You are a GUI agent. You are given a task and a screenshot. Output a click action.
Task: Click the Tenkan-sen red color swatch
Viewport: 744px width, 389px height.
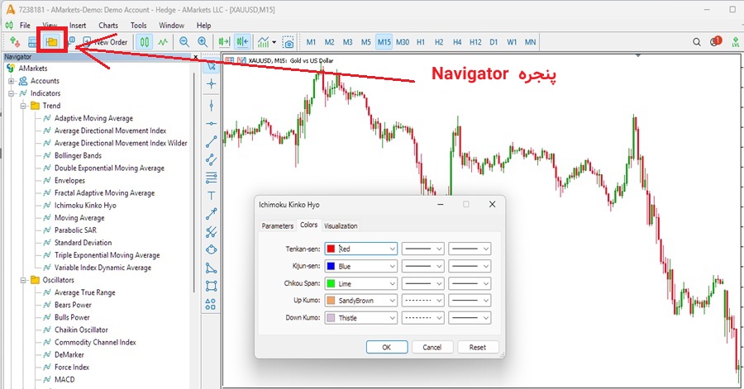331,249
